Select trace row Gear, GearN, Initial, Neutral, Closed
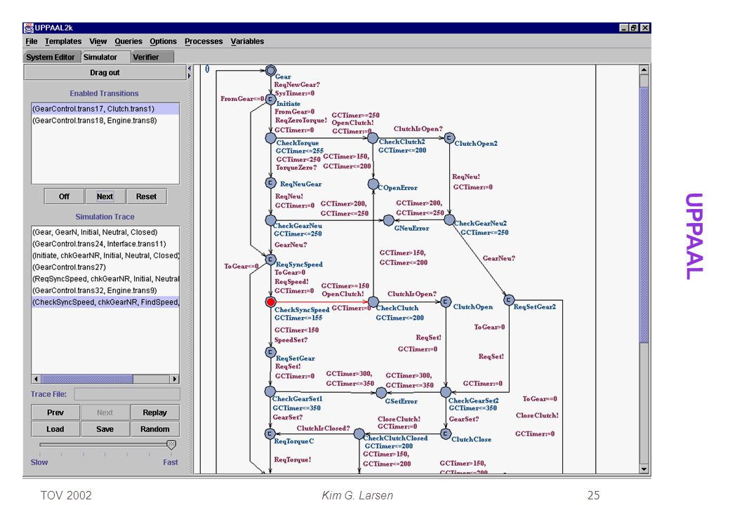This screenshot has width=730, height=505. 105,232
